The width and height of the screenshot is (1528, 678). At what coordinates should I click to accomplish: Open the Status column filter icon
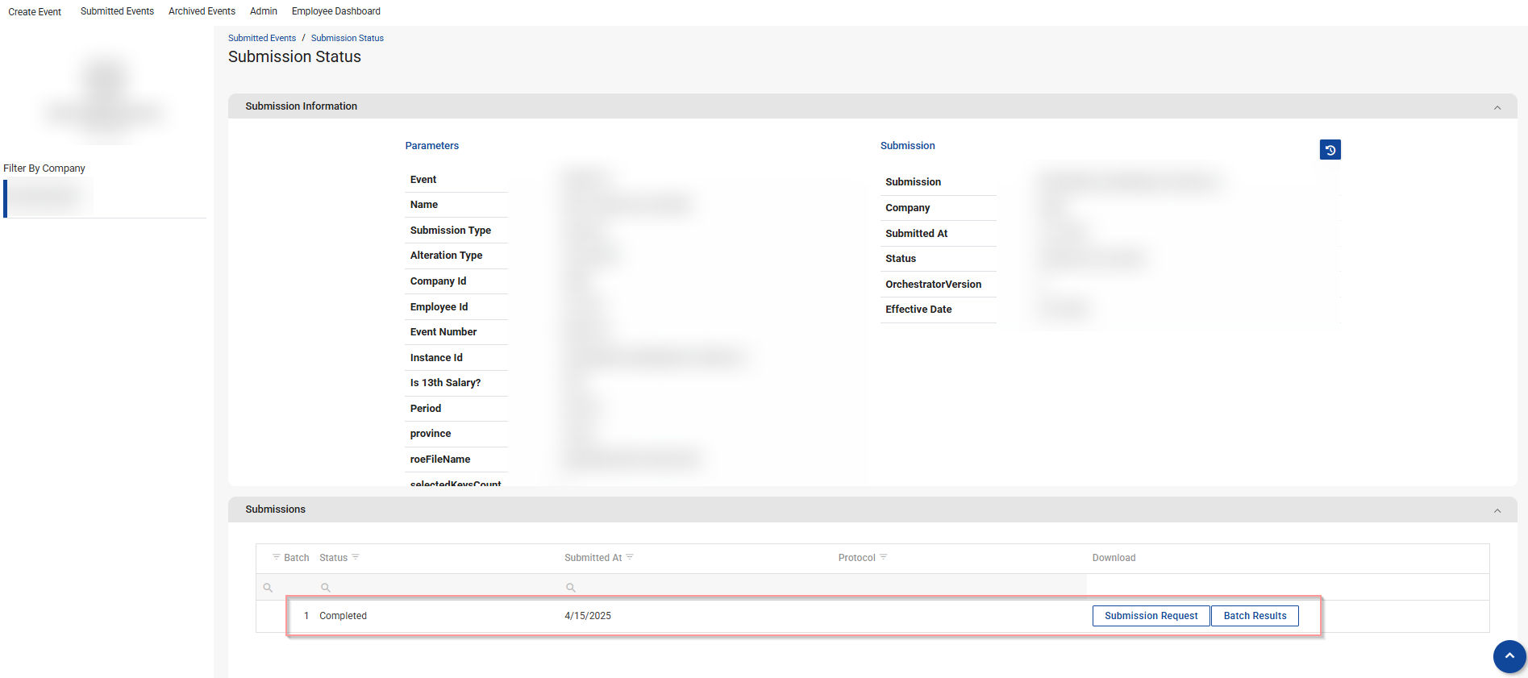coord(356,557)
